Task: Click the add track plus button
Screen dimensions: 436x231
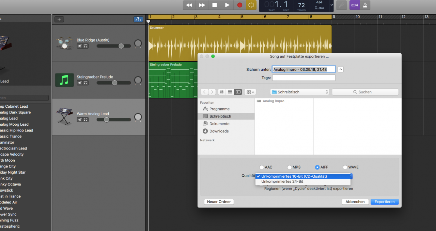Action: (x=59, y=19)
